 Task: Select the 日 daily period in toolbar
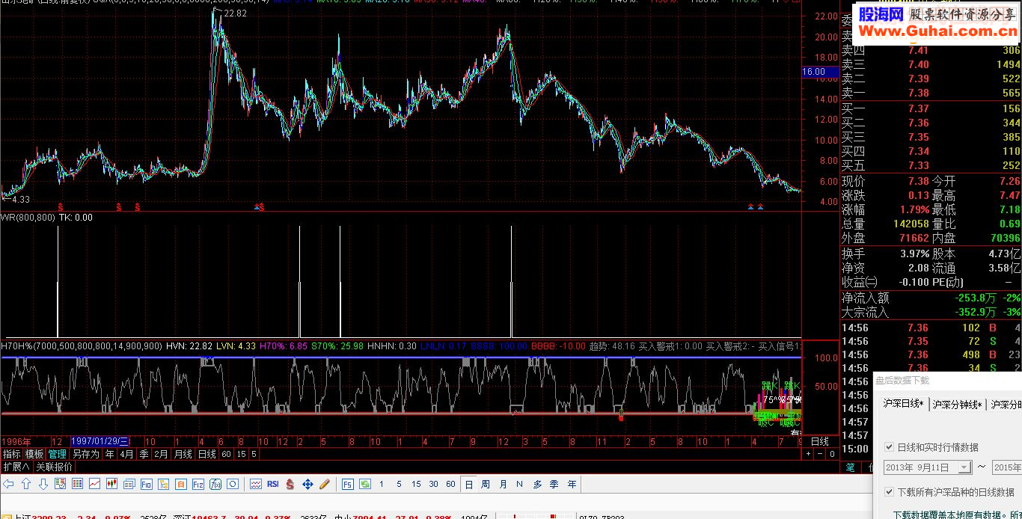coord(469,484)
